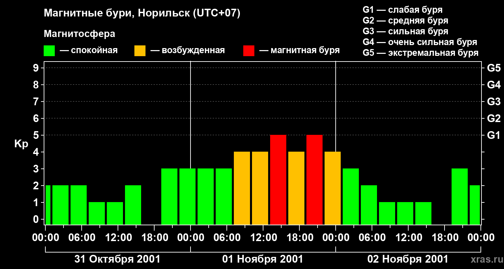Click the 'G4 — очень сильная буря' line
The width and height of the screenshot is (504, 269).
(x=420, y=42)
